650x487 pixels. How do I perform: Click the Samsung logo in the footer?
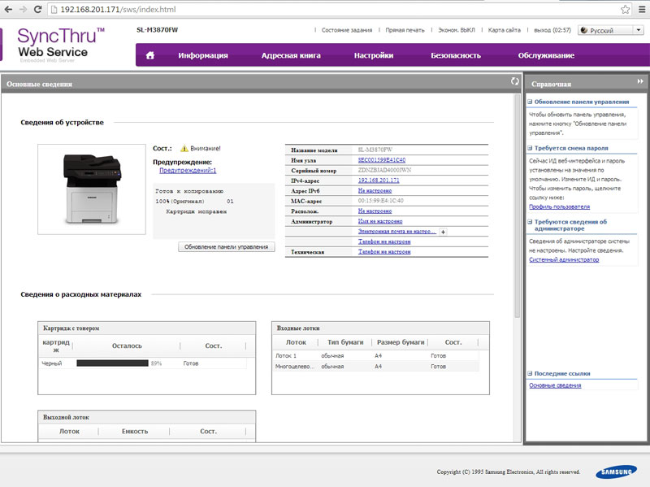coord(616,472)
